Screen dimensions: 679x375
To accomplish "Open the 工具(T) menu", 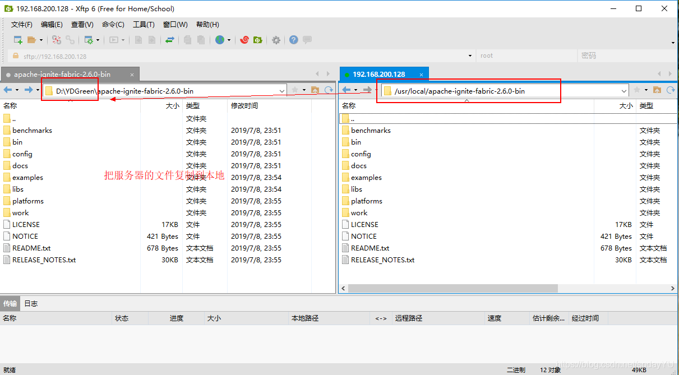I will [x=144, y=25].
